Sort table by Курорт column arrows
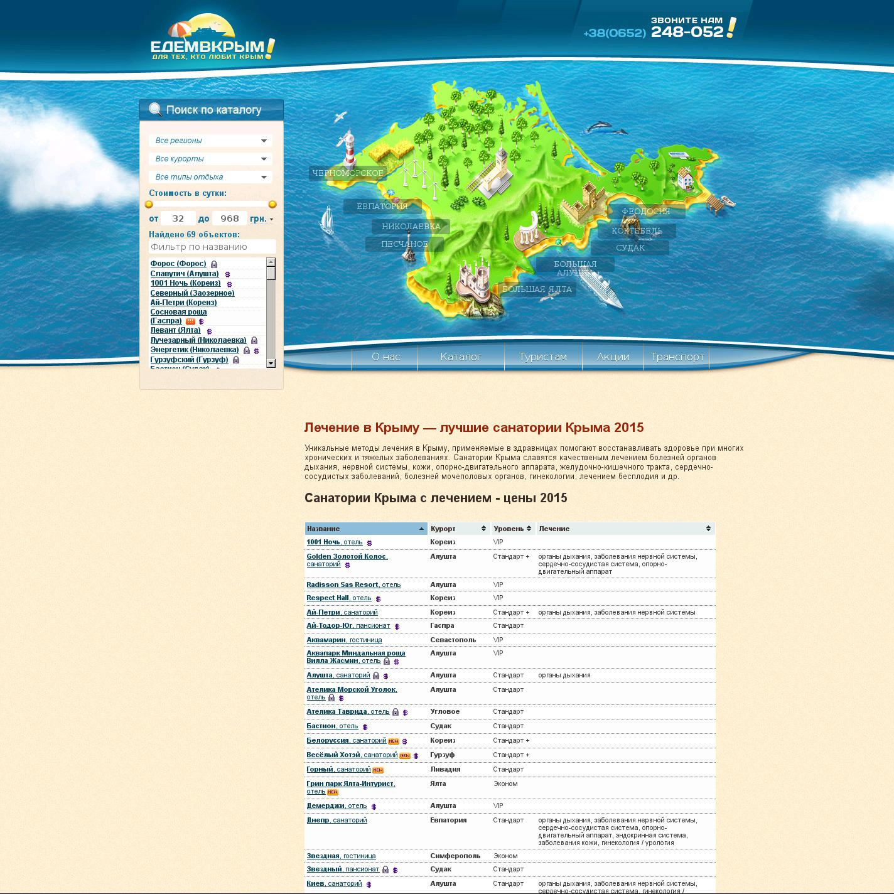The image size is (894, 894). click(x=483, y=529)
